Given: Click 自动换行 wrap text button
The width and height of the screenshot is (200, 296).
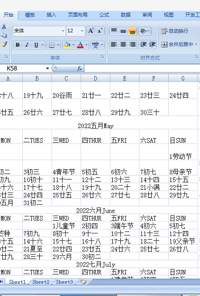Looking at the screenshot, I should tap(174, 31).
